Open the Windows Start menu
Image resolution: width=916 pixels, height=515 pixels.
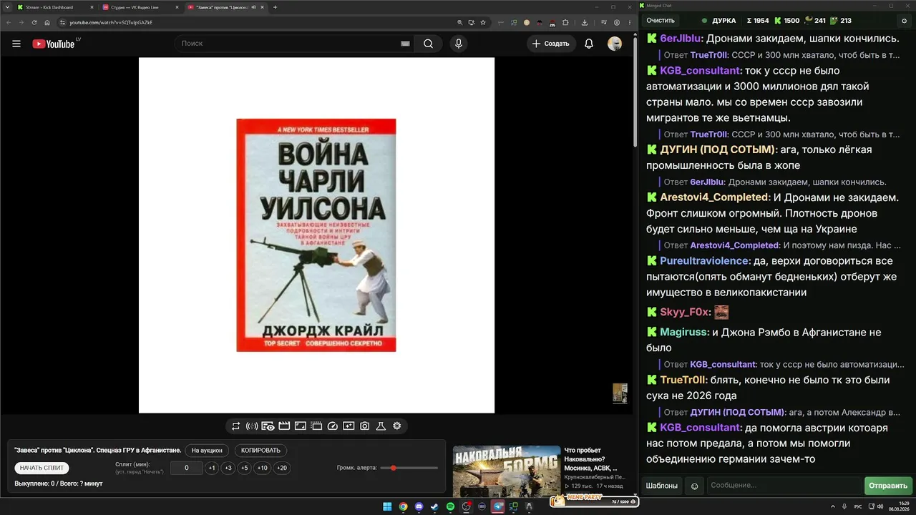pos(387,506)
